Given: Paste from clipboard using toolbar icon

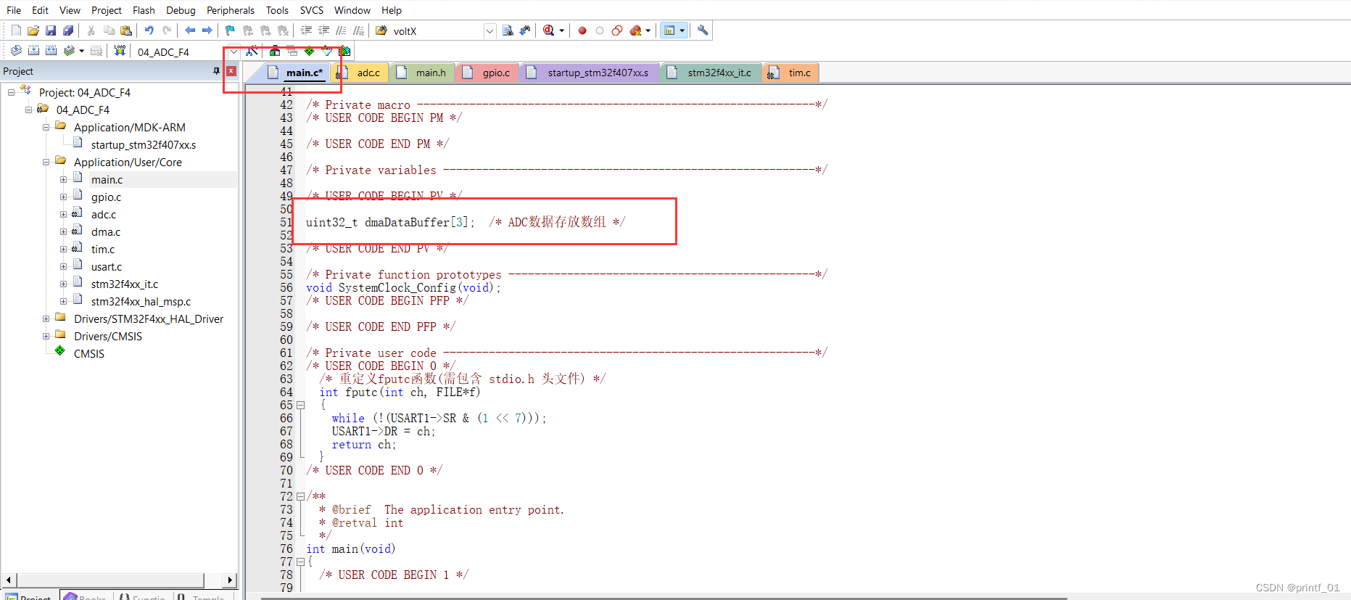Looking at the screenshot, I should (126, 30).
